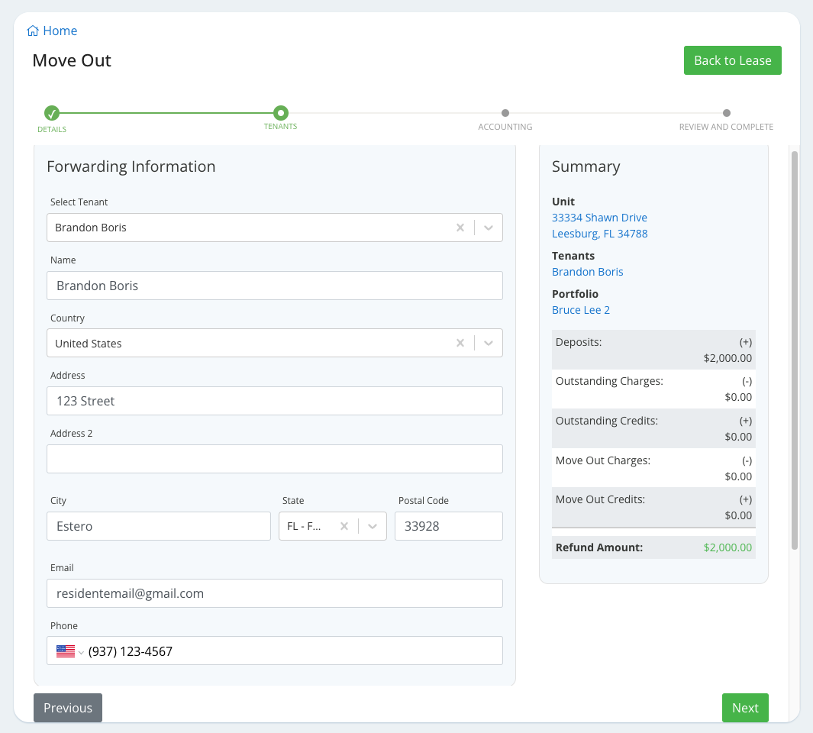Open the 33334 Shawn Drive unit link
Viewport: 813px width, 733px height.
[599, 218]
